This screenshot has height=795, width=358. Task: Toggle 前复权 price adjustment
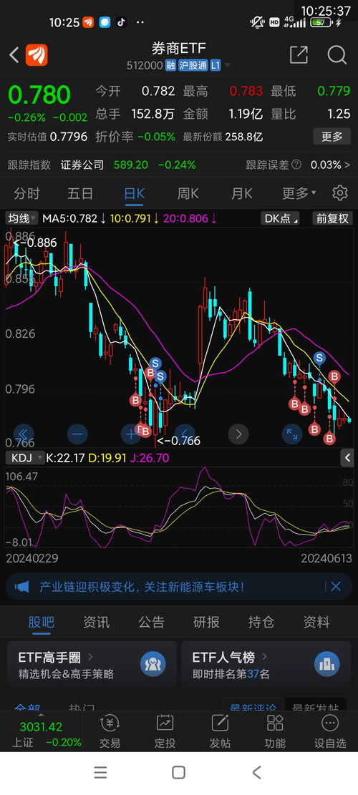(x=332, y=218)
